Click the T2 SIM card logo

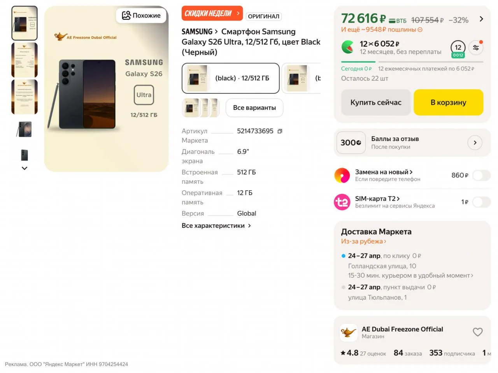[x=342, y=202]
